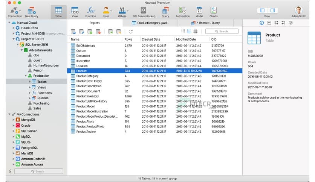Toggle the left navigation pane
This screenshot has width=315, height=182.
tap(262, 10)
